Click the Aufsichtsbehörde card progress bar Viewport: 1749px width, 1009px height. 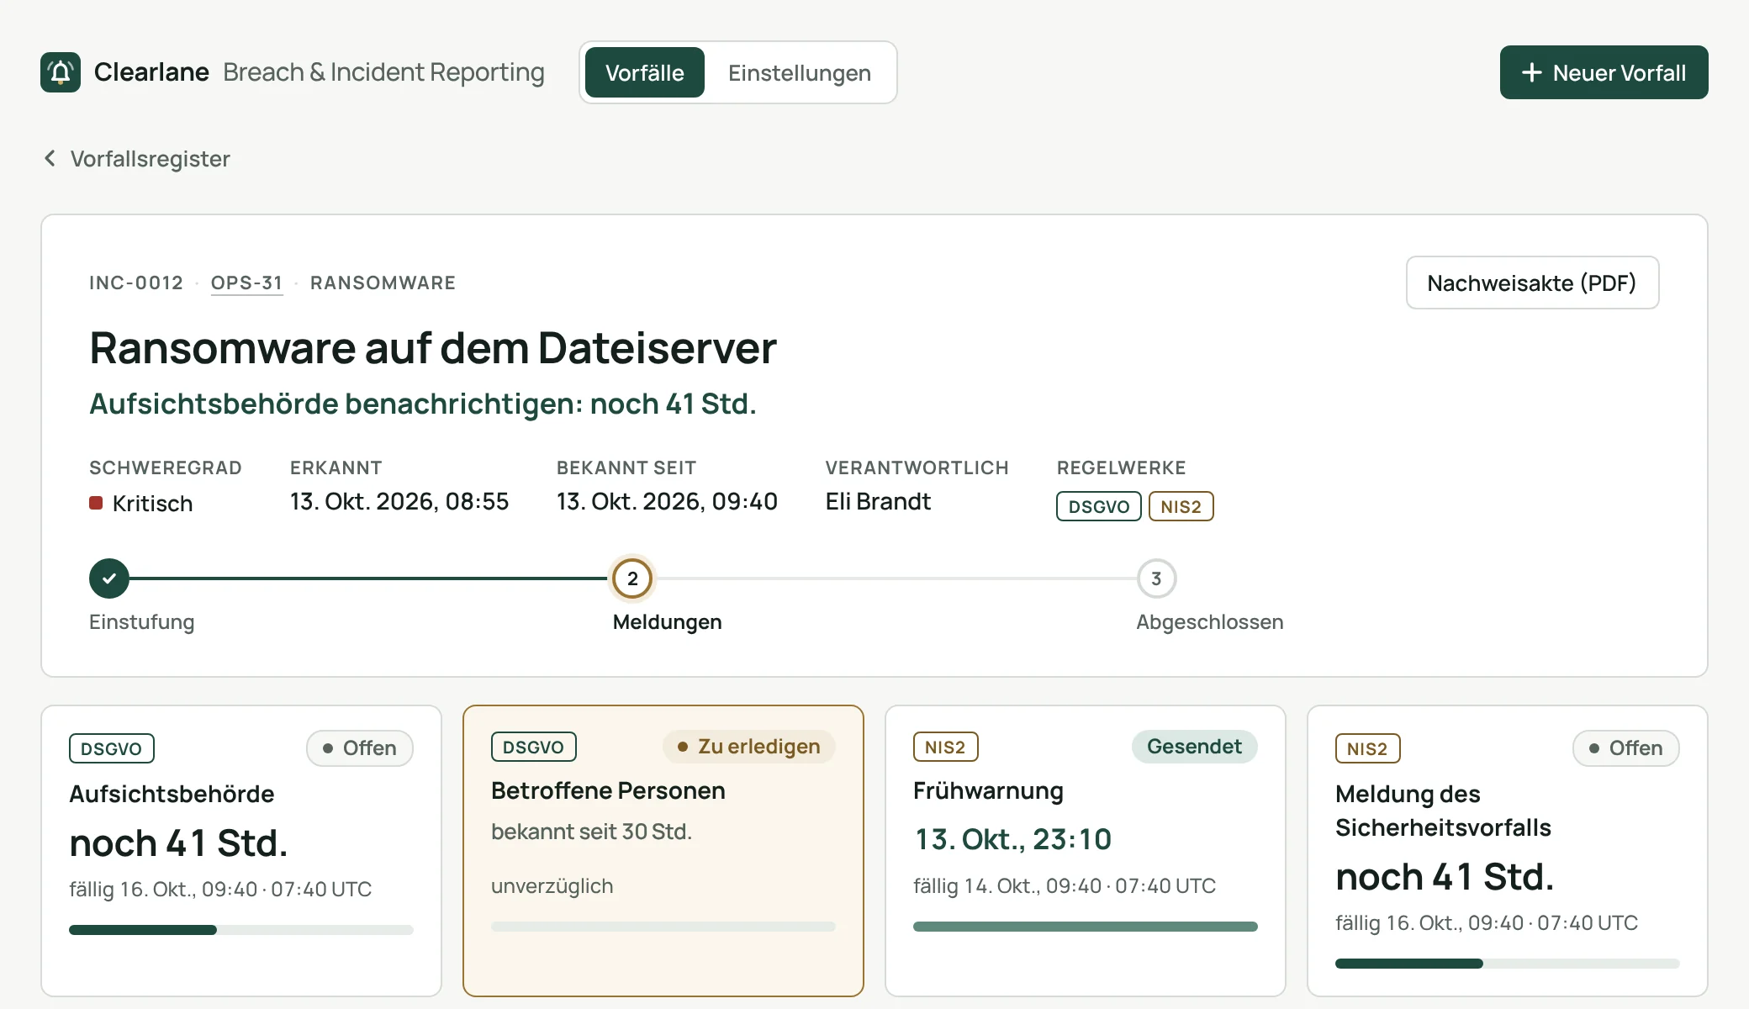(x=240, y=930)
